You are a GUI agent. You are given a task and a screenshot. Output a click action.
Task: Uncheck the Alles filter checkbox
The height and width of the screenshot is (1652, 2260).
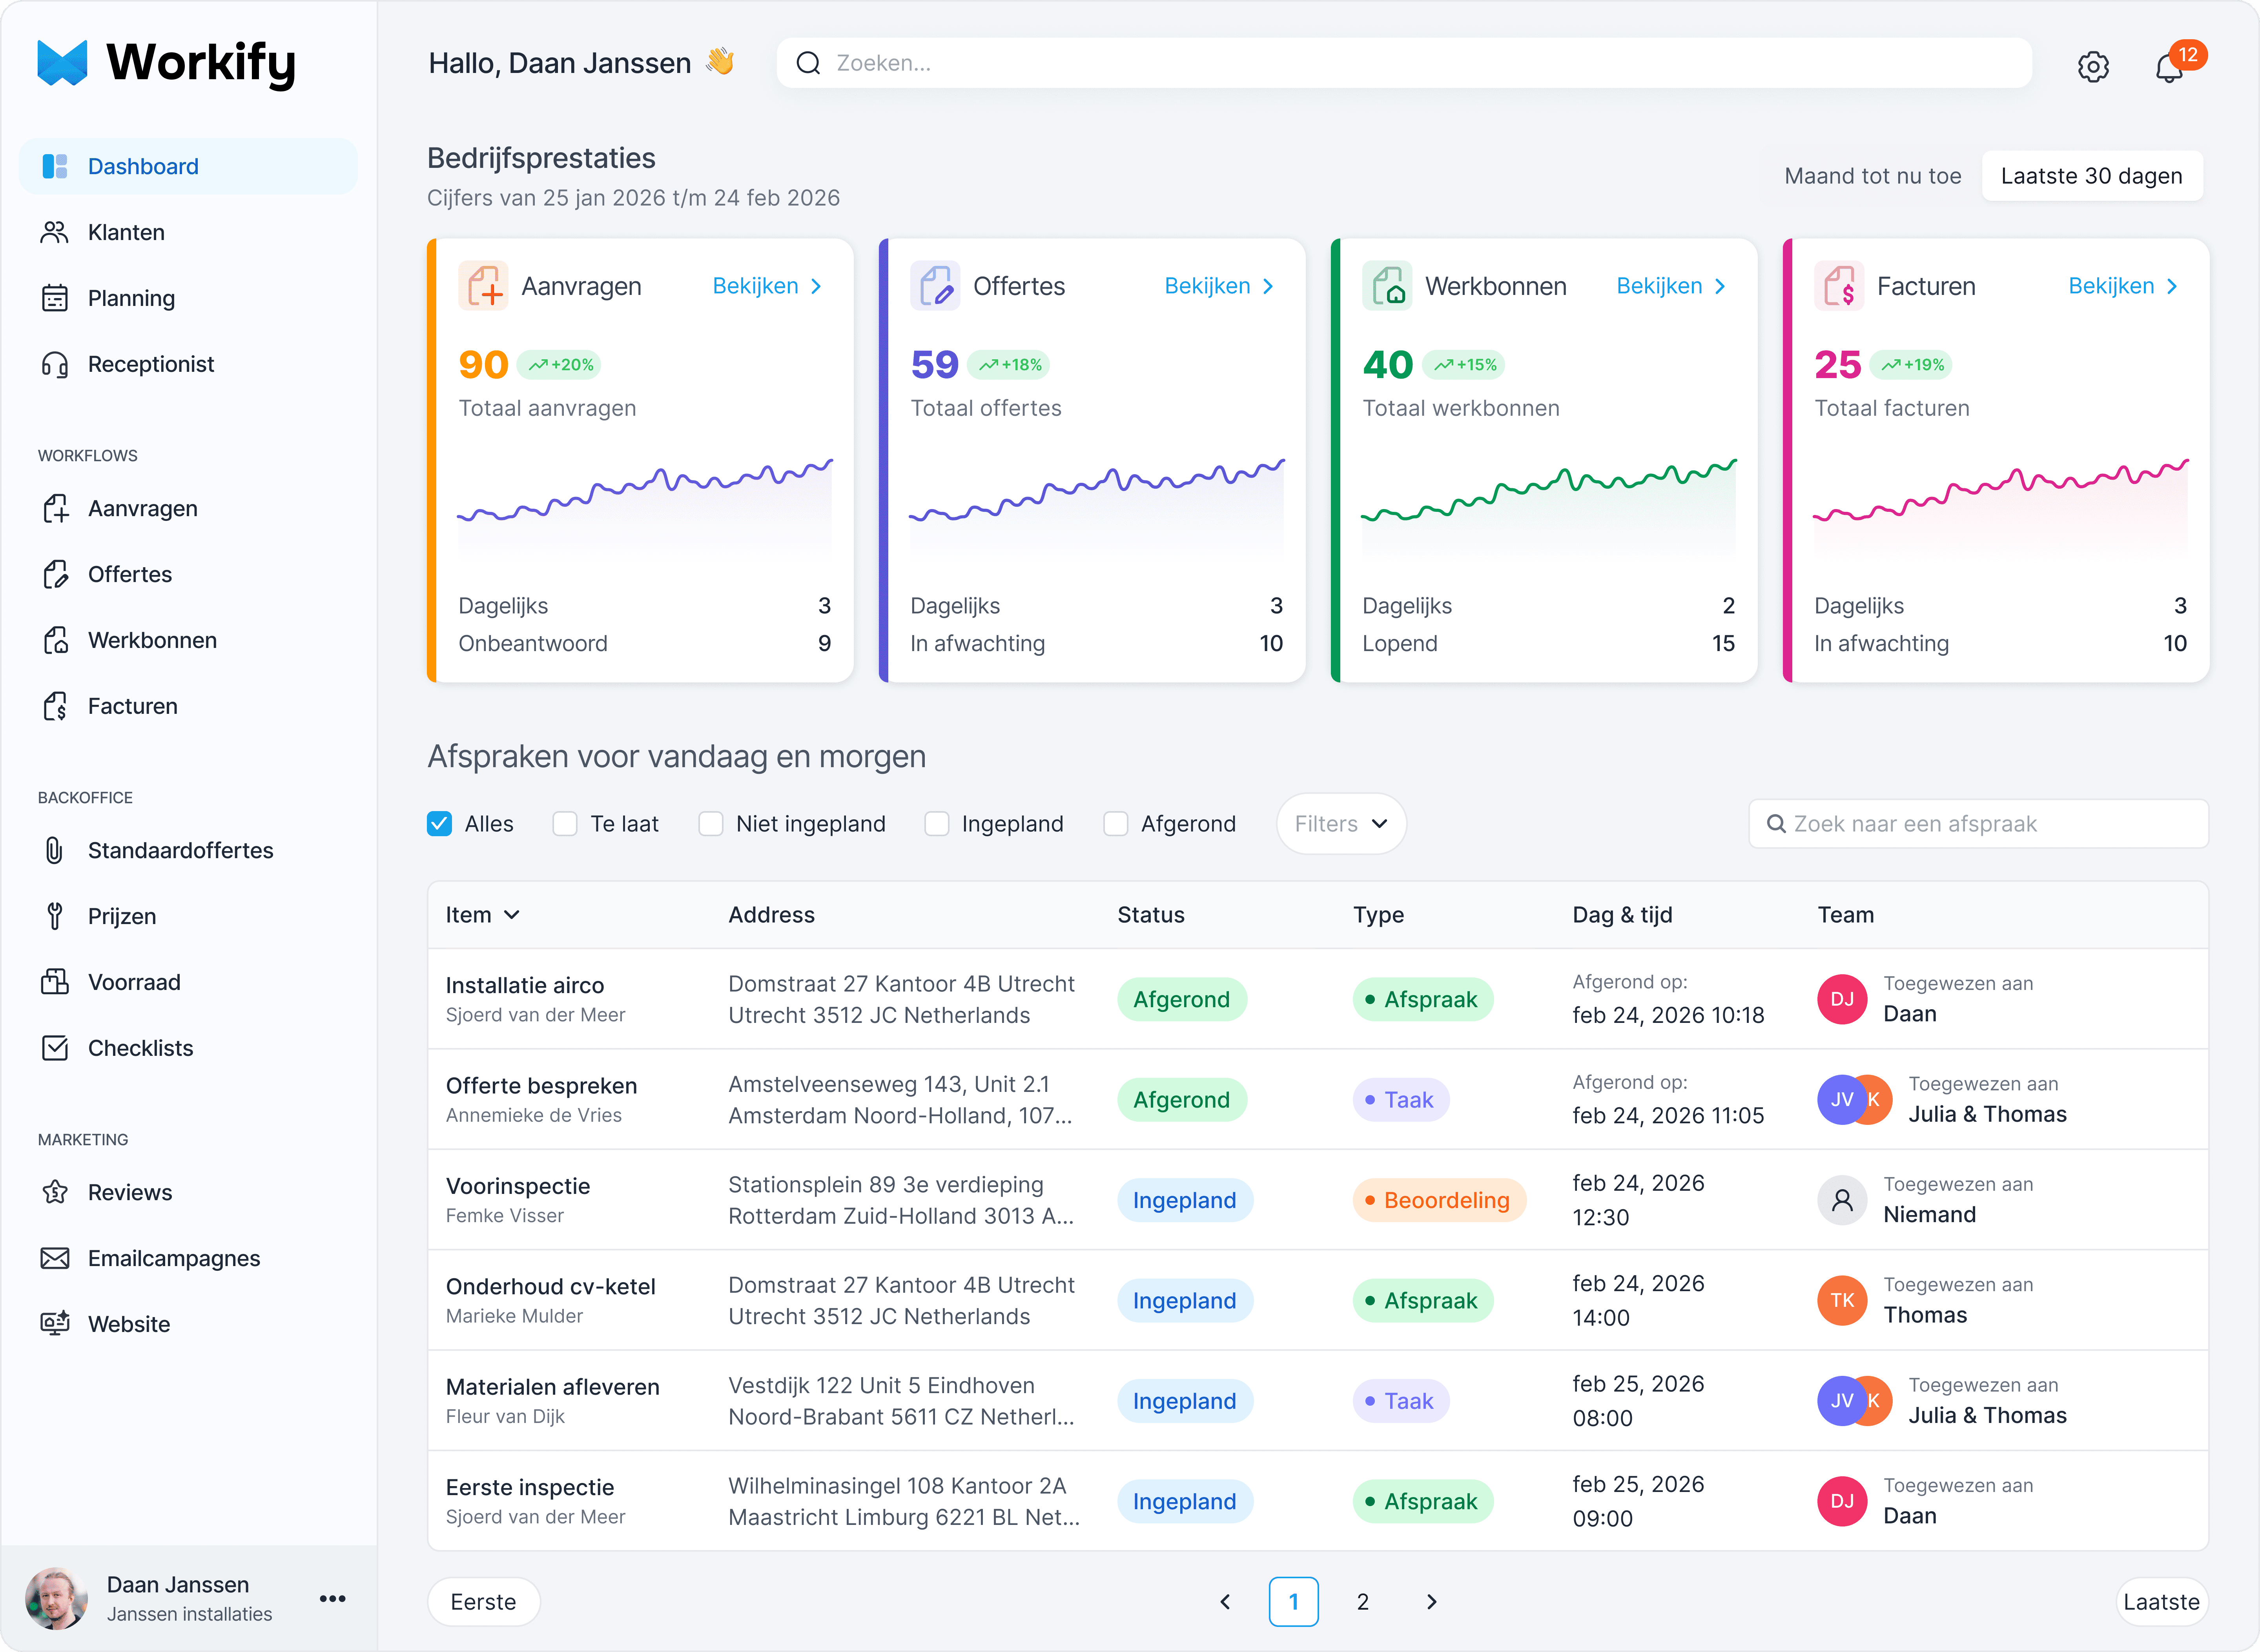click(439, 824)
